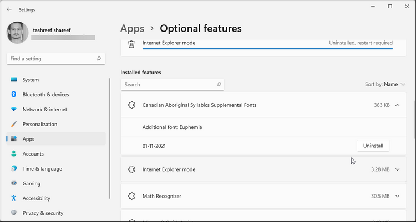Click the user profile picture

point(18,33)
